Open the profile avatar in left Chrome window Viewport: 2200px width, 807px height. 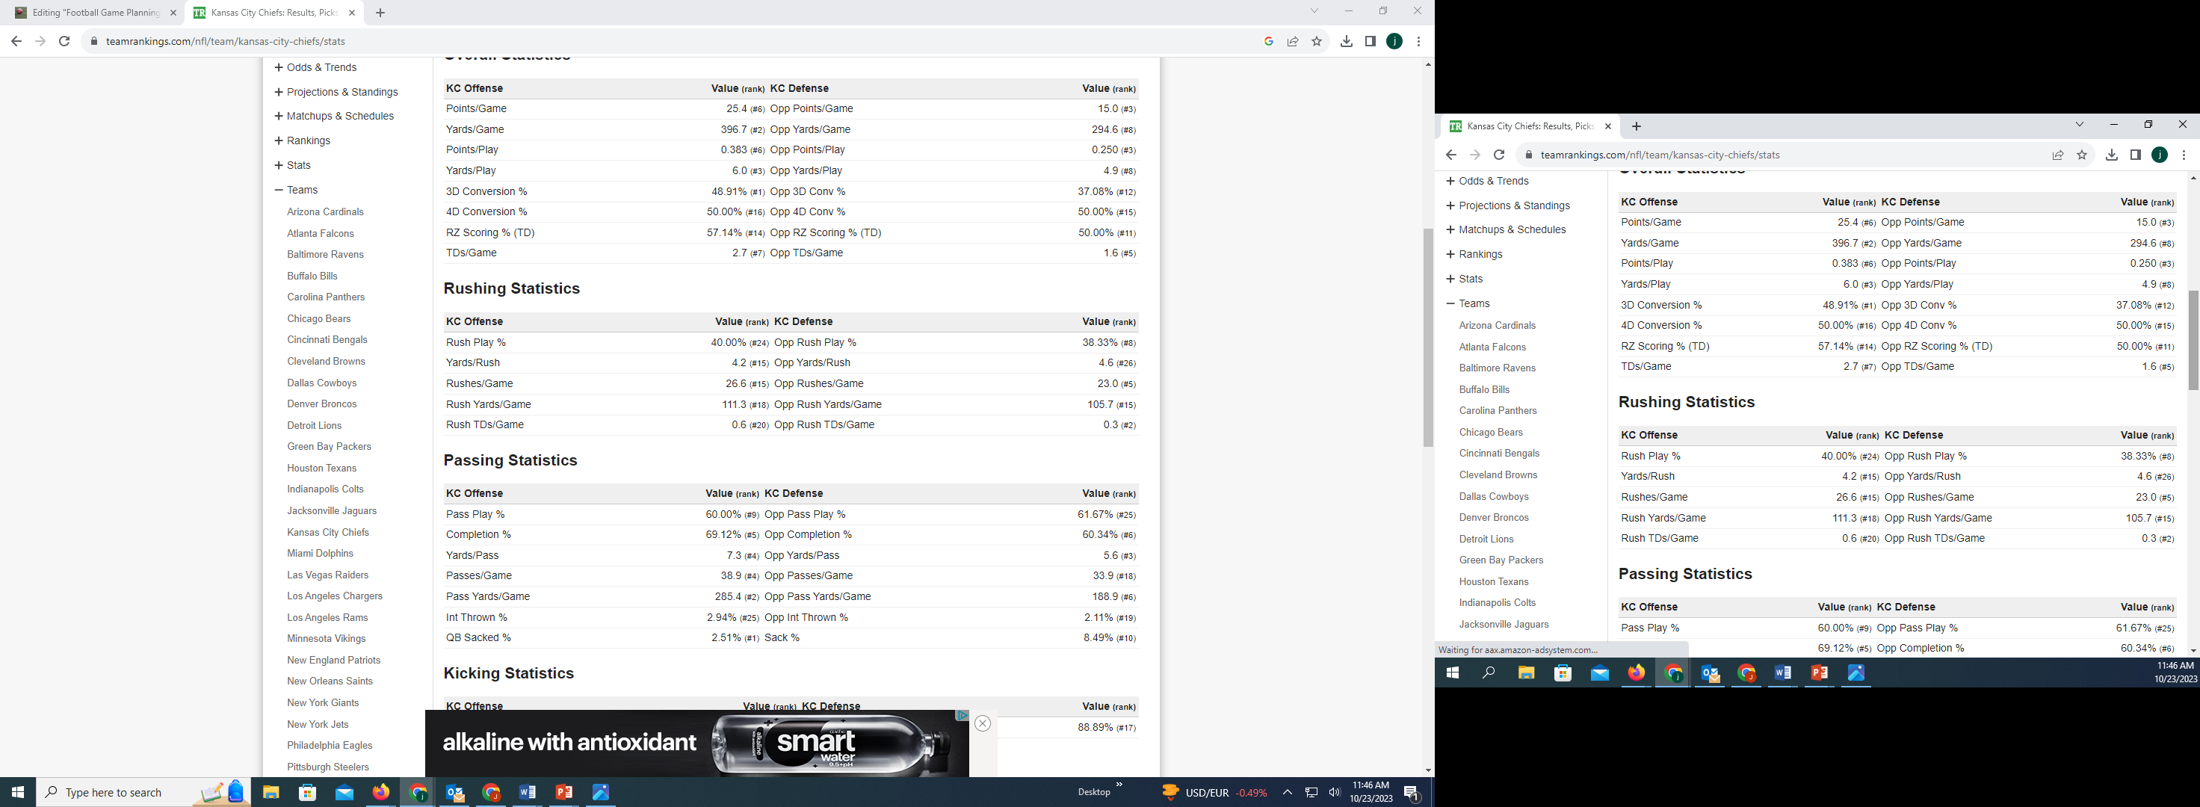1394,41
